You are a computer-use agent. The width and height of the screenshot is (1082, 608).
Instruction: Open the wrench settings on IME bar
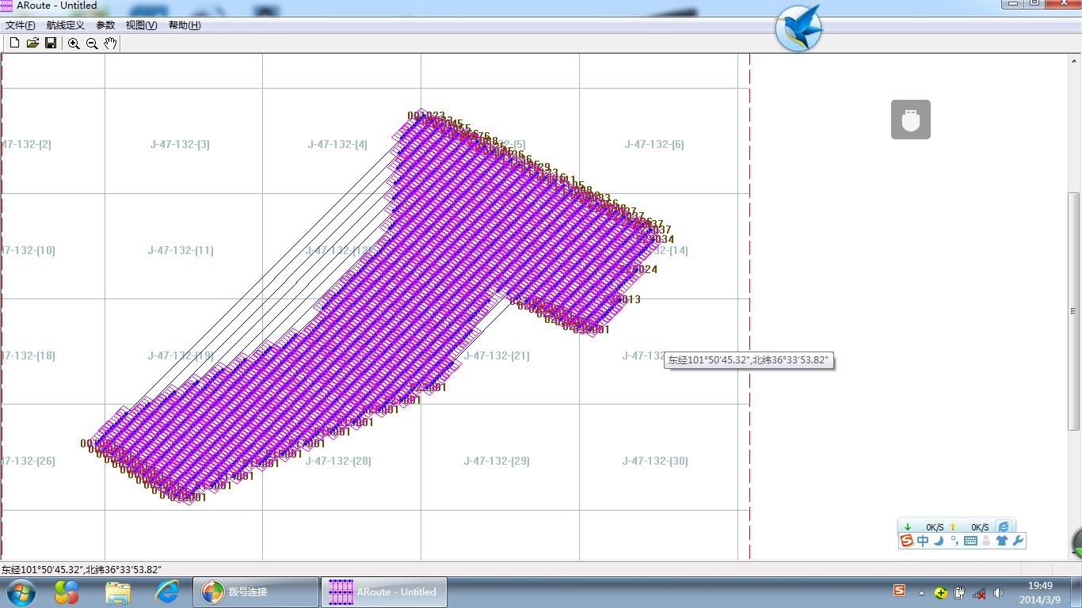coord(1019,541)
